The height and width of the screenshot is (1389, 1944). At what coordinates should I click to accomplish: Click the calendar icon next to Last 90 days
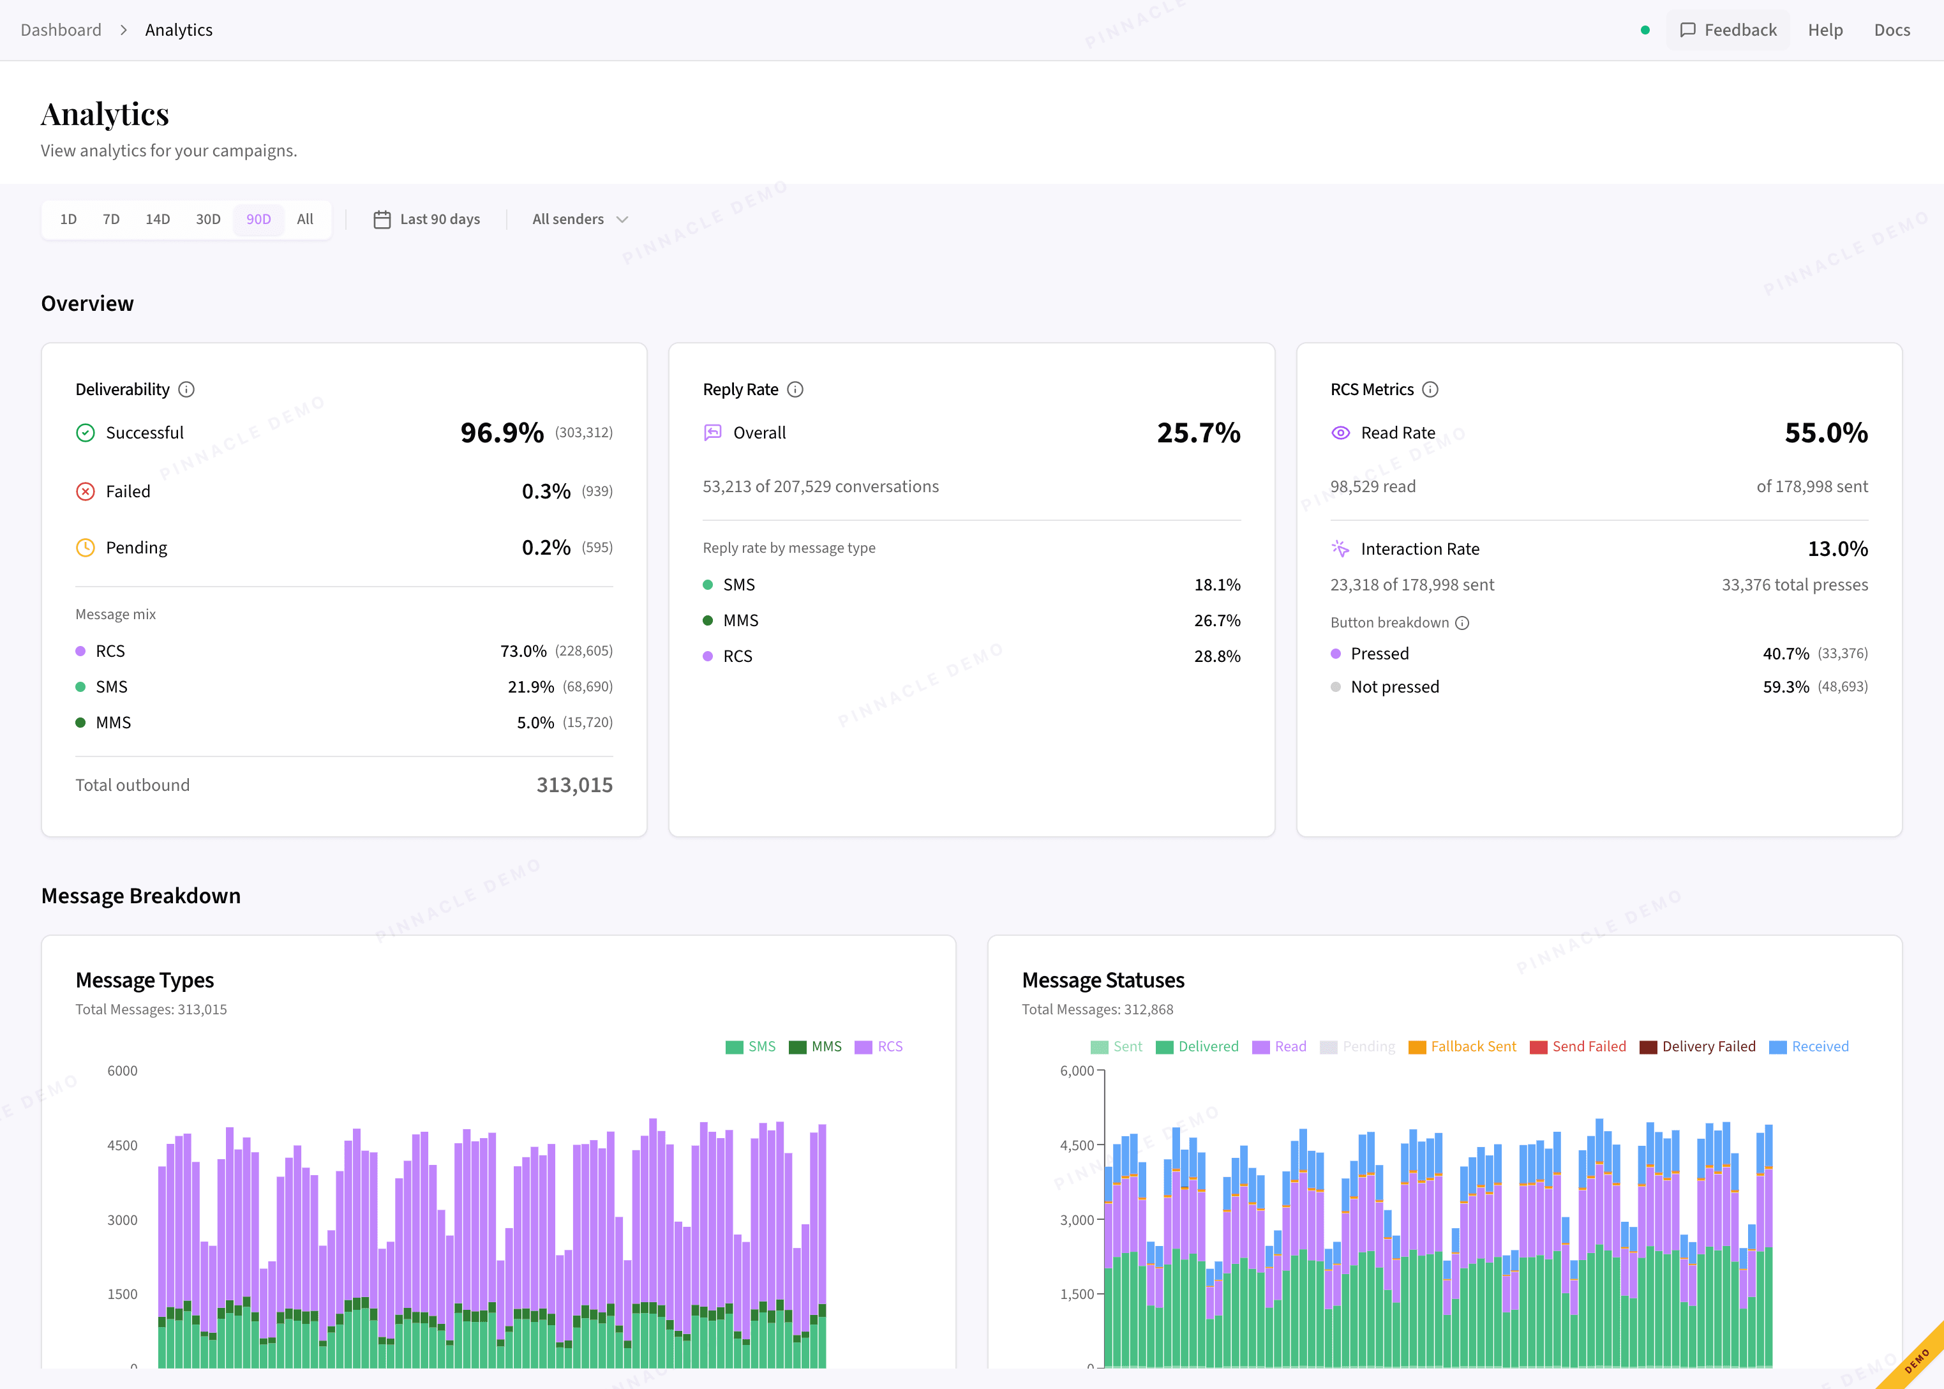click(382, 219)
